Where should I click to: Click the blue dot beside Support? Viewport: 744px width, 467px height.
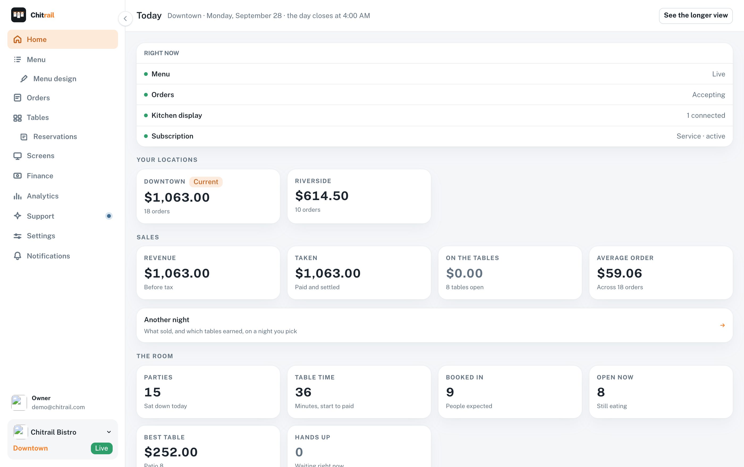point(109,216)
